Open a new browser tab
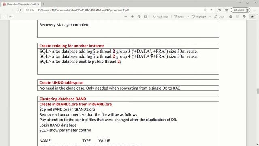Screen dimensions: 259x146 pyautogui.click(x=44, y=4)
